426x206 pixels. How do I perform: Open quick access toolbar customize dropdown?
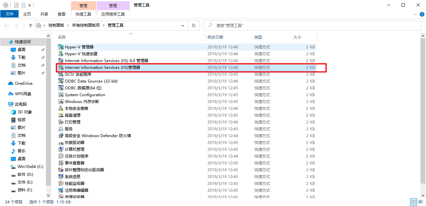29,6
